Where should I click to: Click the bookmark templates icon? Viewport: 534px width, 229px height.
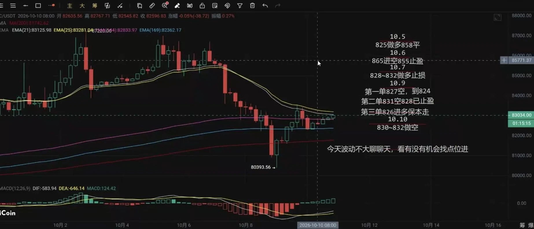139,5
